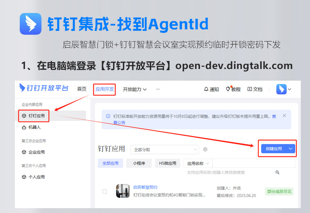Click the 企业内部应用 section label
310x213 pixels.
pyautogui.click(x=32, y=104)
